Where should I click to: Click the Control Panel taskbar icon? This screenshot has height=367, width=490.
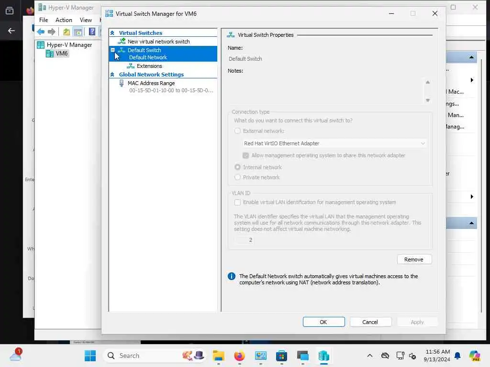point(261,356)
